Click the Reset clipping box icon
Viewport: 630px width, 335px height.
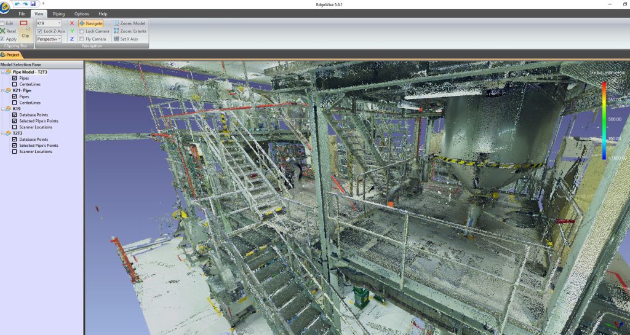pyautogui.click(x=3, y=31)
